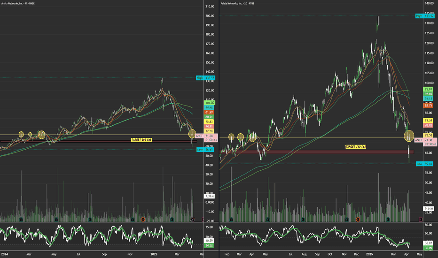Open February 2025 earnings marker on 4h chart
This screenshot has height=258, width=438.
[172, 220]
